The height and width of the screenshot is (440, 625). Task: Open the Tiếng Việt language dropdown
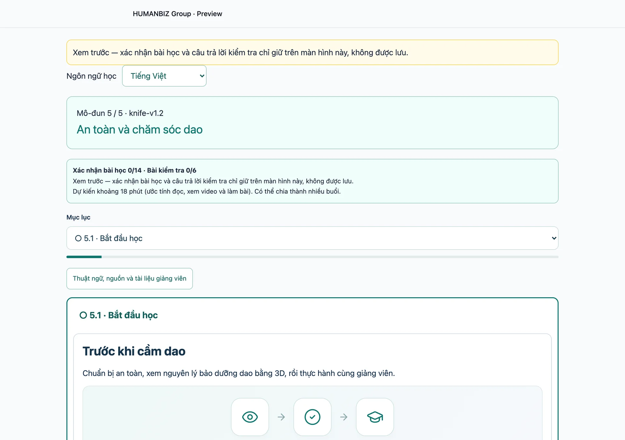[164, 76]
